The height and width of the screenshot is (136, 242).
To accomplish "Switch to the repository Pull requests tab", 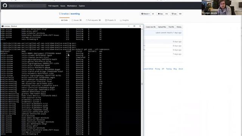I will (93, 20).
